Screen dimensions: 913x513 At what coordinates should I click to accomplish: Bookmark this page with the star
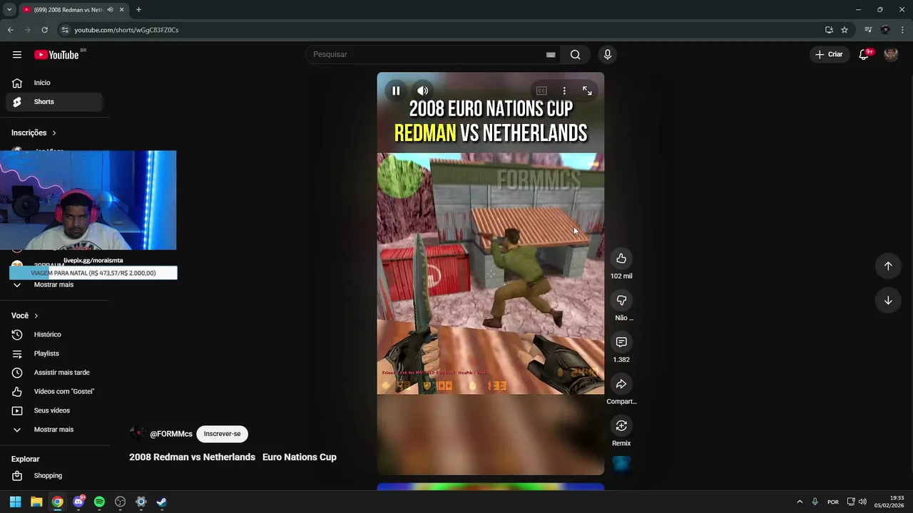(845, 30)
